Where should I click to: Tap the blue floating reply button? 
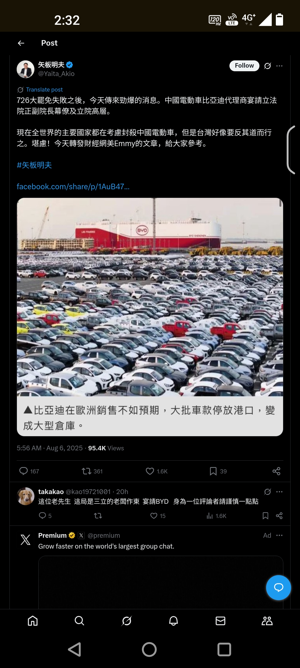(279, 588)
